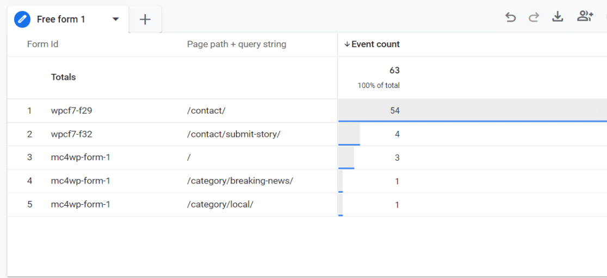
Task: Click the blue pencil edit icon
Action: 22,20
